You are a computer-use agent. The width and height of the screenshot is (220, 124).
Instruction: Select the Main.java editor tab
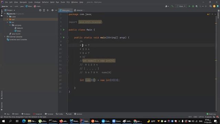click(66, 10)
